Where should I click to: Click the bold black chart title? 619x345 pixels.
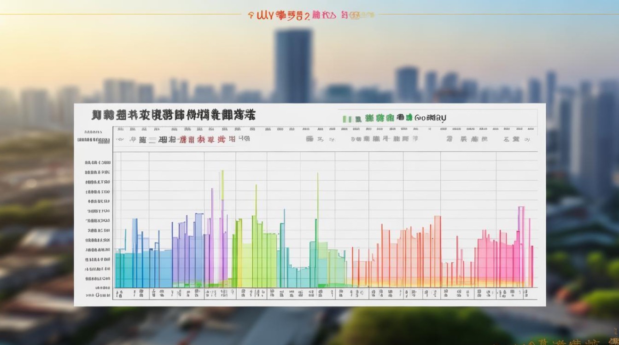(174, 115)
